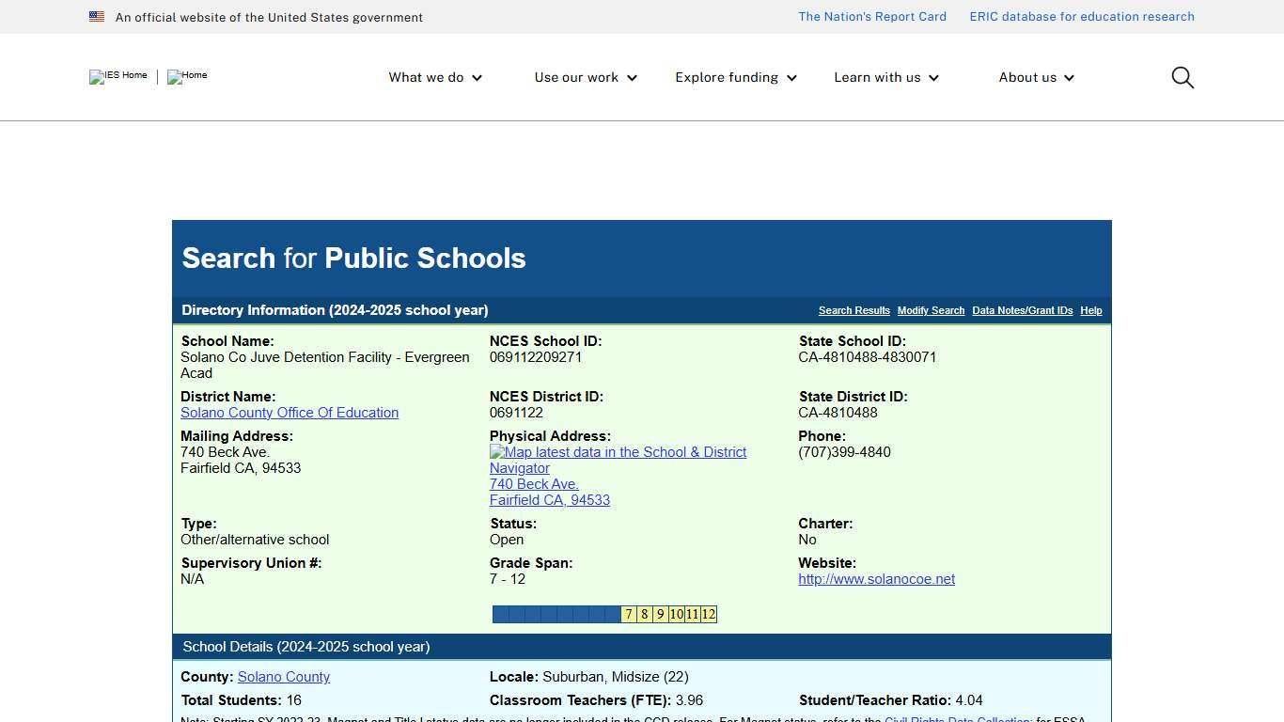Click the U.S. flag icon
Viewport: 1284px width, 722px height.
click(97, 16)
